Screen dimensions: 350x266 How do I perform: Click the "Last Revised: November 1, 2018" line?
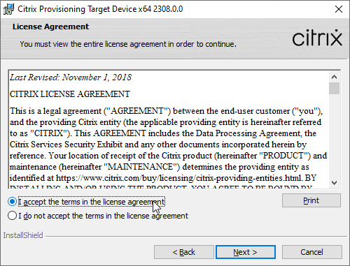point(71,77)
